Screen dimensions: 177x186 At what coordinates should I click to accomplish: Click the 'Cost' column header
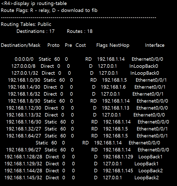81,45
